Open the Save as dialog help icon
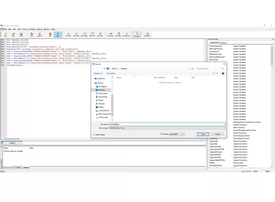Image resolution: width=275 pixels, height=202 pixels. [223, 74]
